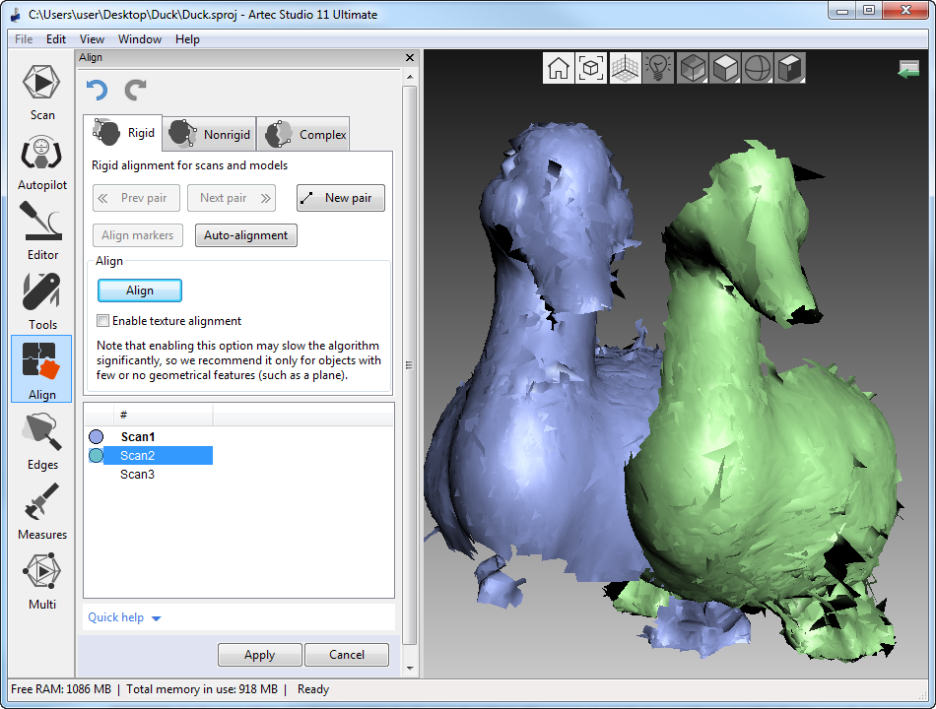Undo the last alignment action
Image resolution: width=936 pixels, height=709 pixels.
tap(98, 91)
